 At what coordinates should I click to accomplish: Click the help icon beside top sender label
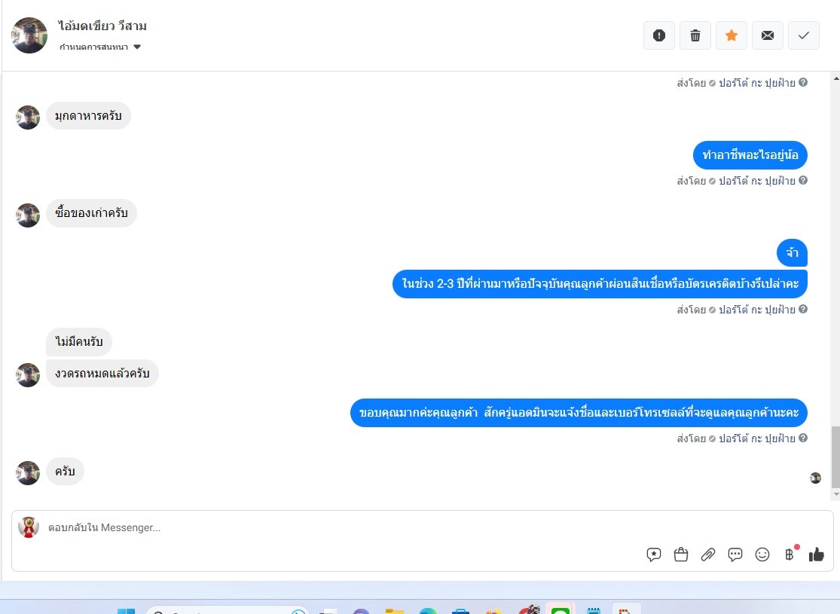coord(803,82)
